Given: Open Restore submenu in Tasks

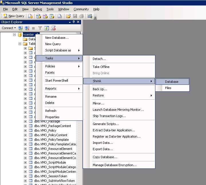Looking at the screenshot, I should pyautogui.click(x=119, y=95).
